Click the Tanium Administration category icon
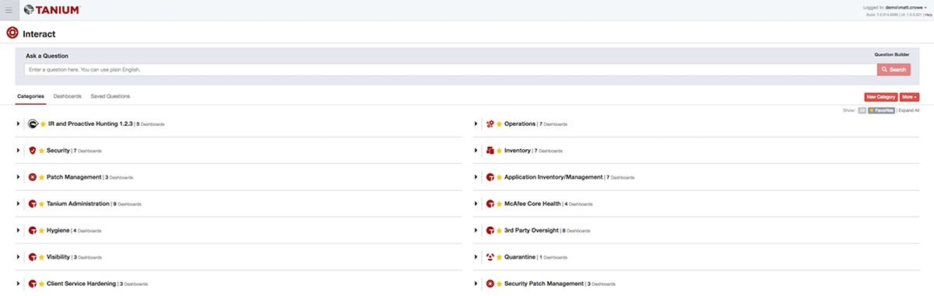This screenshot has width=934, height=296. click(x=33, y=204)
